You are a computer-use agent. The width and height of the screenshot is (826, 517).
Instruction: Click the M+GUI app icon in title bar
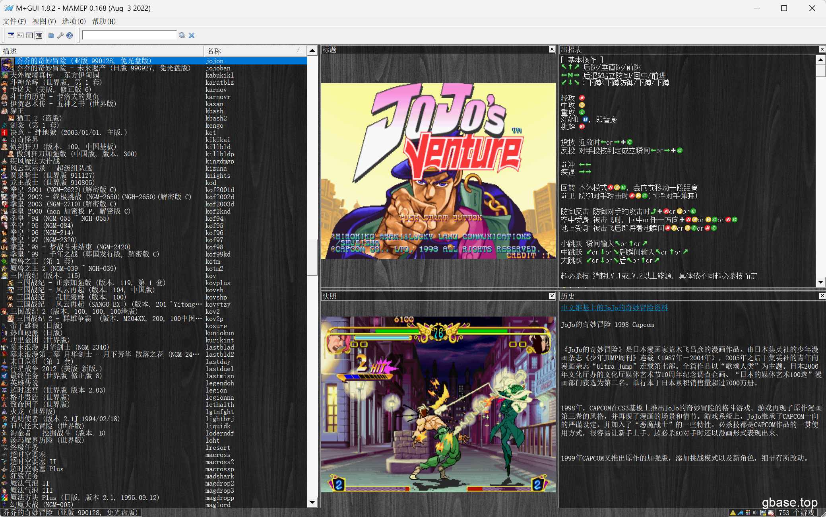click(9, 8)
